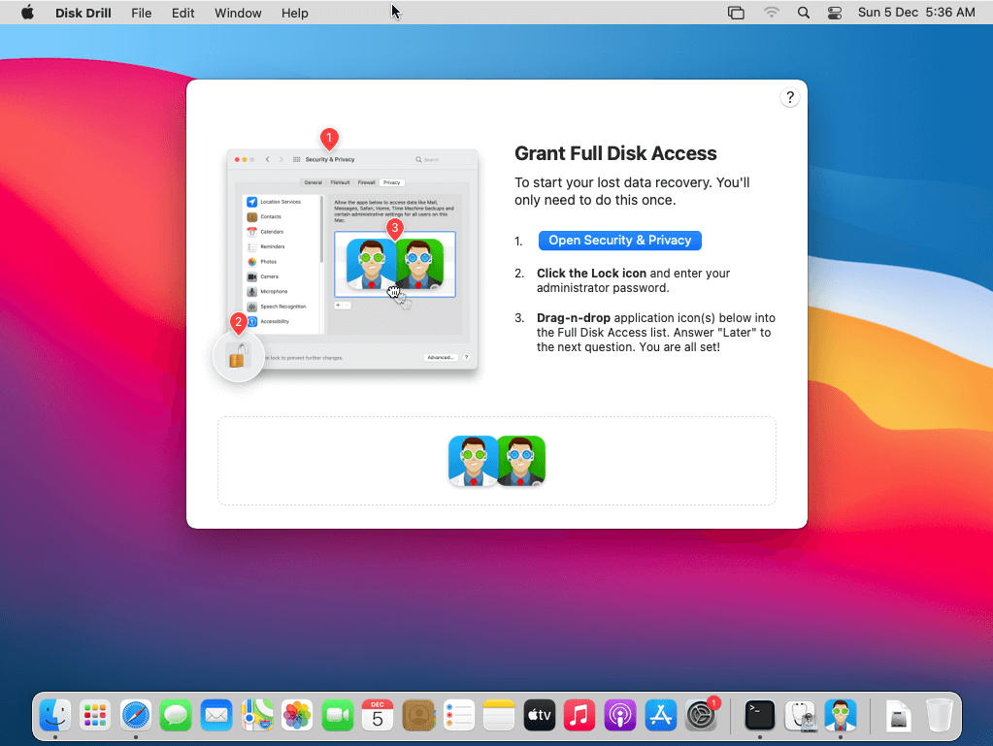Open Terminal from the Dock

pyautogui.click(x=759, y=716)
